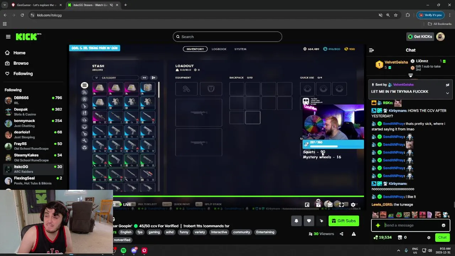Image resolution: width=455 pixels, height=256 pixels.
Task: Open the user profile avatar menu
Action: [440, 37]
